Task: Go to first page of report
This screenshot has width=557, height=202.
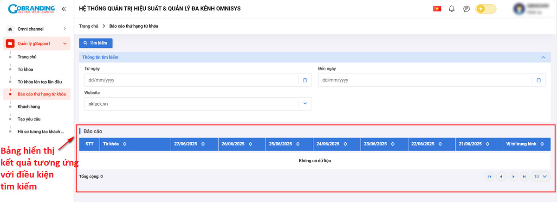Action: (489, 177)
